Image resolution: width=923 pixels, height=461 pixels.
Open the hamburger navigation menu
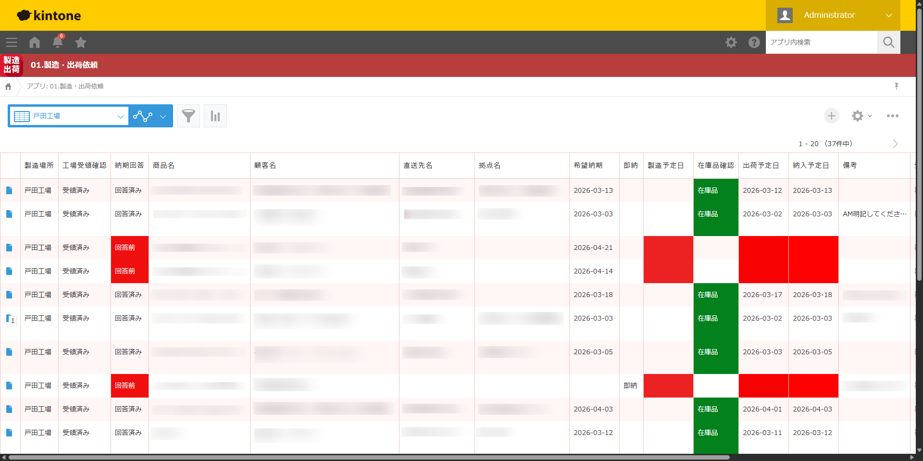click(12, 42)
